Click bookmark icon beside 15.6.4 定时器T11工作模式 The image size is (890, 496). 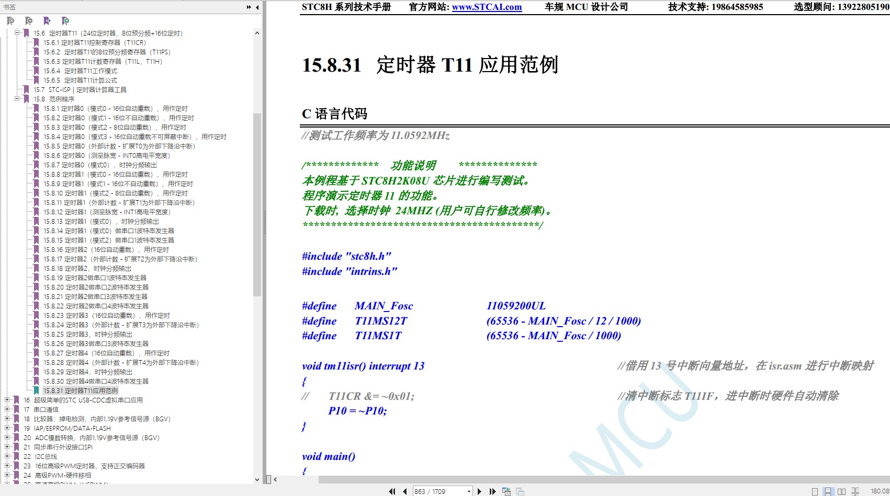coord(36,71)
